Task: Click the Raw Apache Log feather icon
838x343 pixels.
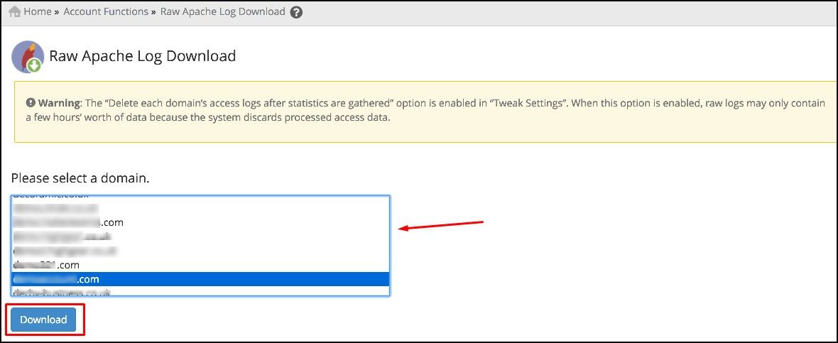Action: pyautogui.click(x=28, y=57)
